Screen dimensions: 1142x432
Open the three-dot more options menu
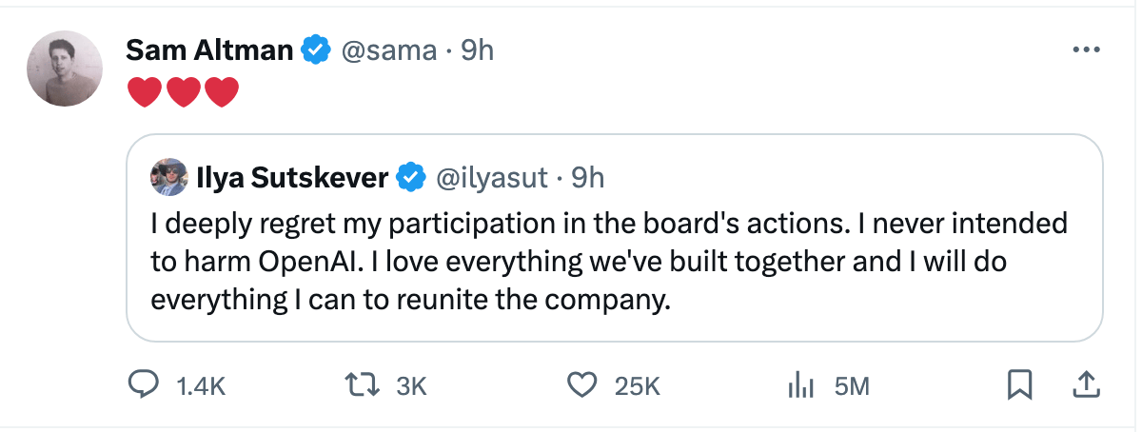coord(1086,50)
